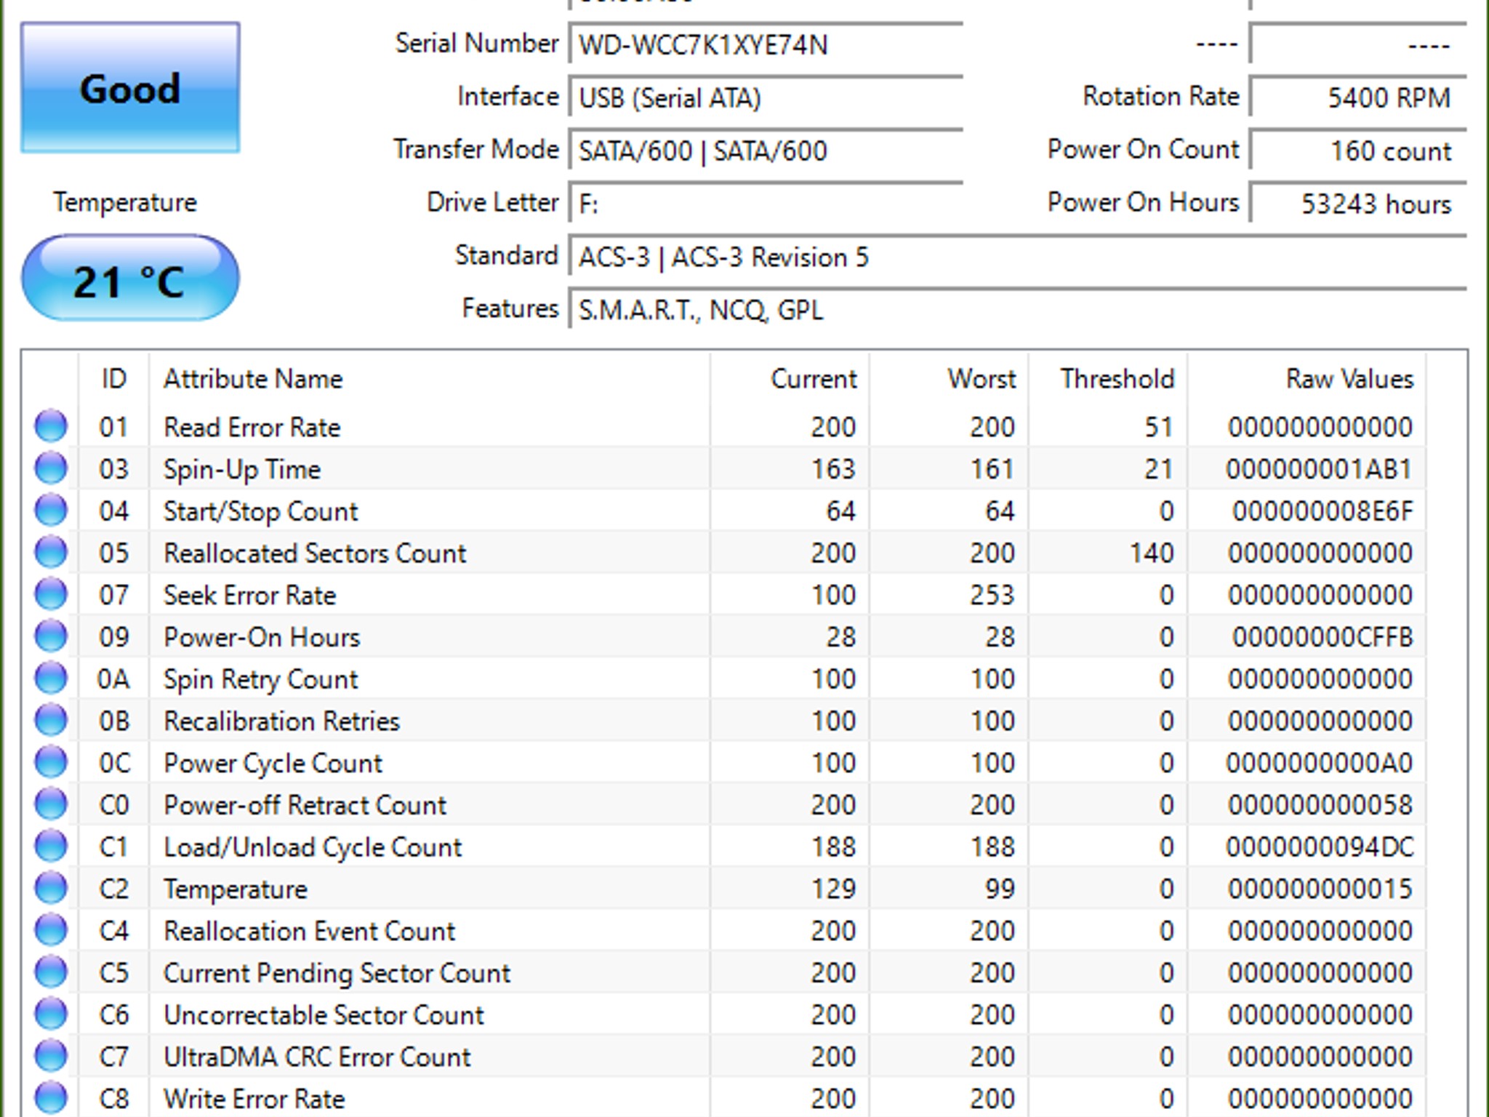
Task: Click status icon for Spin-Up Time
Action: [51, 468]
